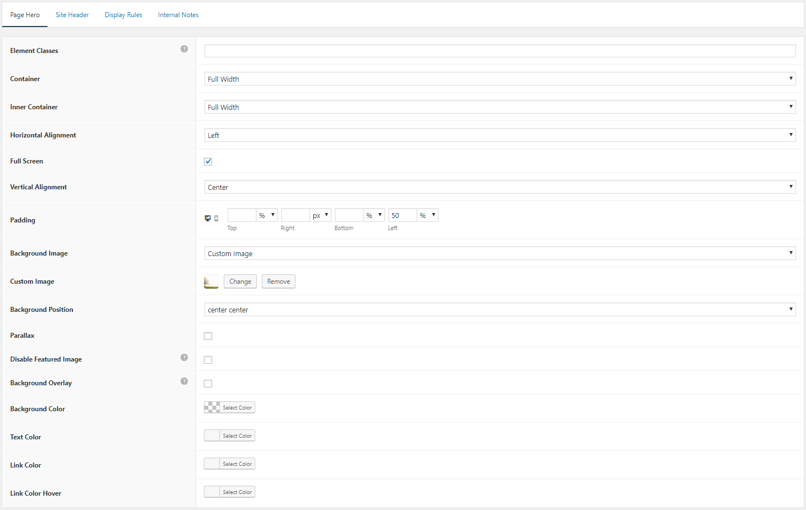Select desktop device icon in Padding row

pos(208,218)
